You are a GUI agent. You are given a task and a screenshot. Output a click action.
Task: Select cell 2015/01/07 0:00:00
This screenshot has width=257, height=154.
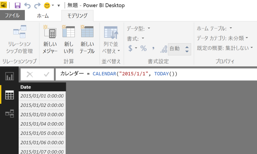point(42,151)
